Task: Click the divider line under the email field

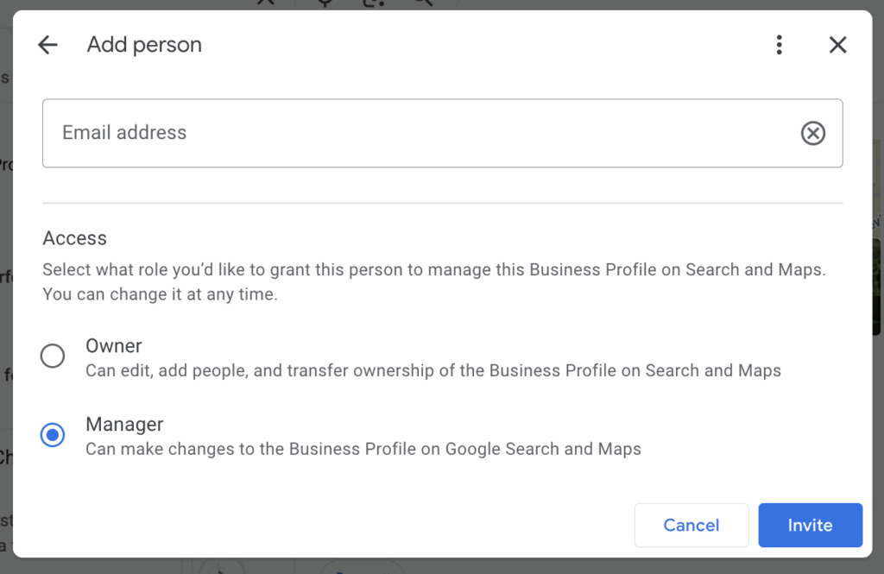Action: point(442,203)
